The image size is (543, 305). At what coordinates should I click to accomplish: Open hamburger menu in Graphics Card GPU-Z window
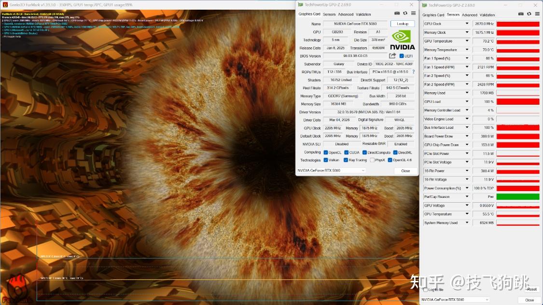[x=413, y=14]
